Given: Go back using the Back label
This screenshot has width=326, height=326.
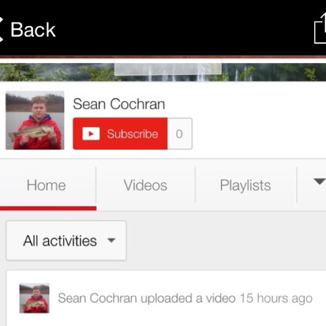Looking at the screenshot, I should click(x=33, y=30).
